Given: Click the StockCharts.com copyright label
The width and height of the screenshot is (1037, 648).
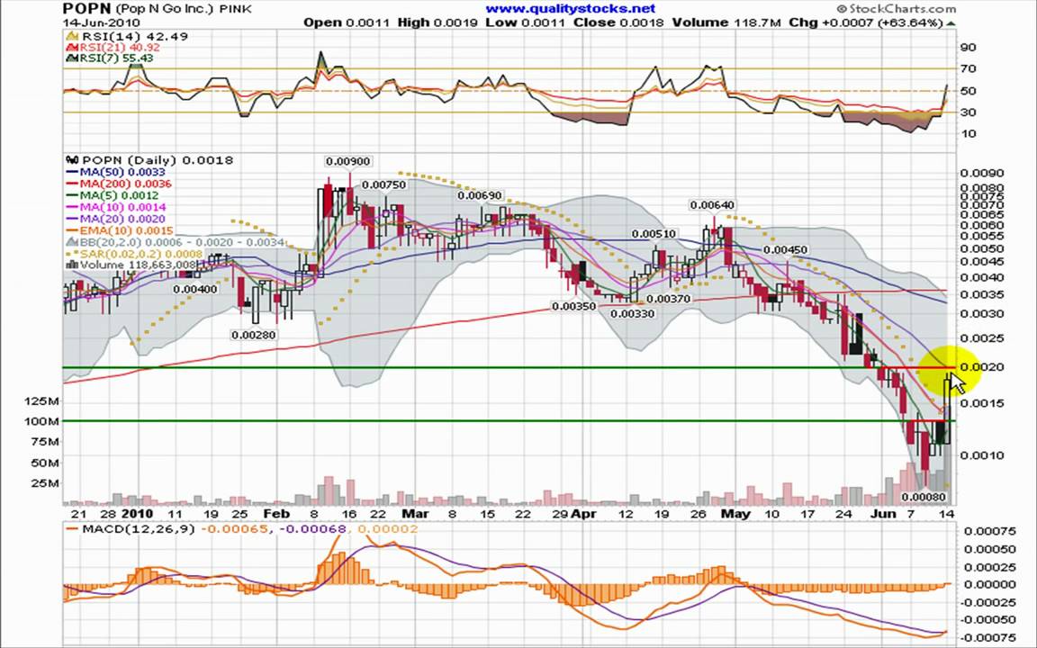Looking at the screenshot, I should (x=897, y=9).
